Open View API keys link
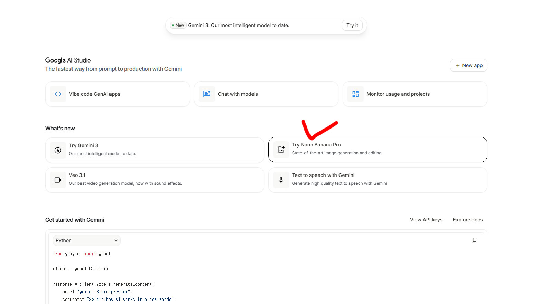554x304 pixels. (x=426, y=220)
